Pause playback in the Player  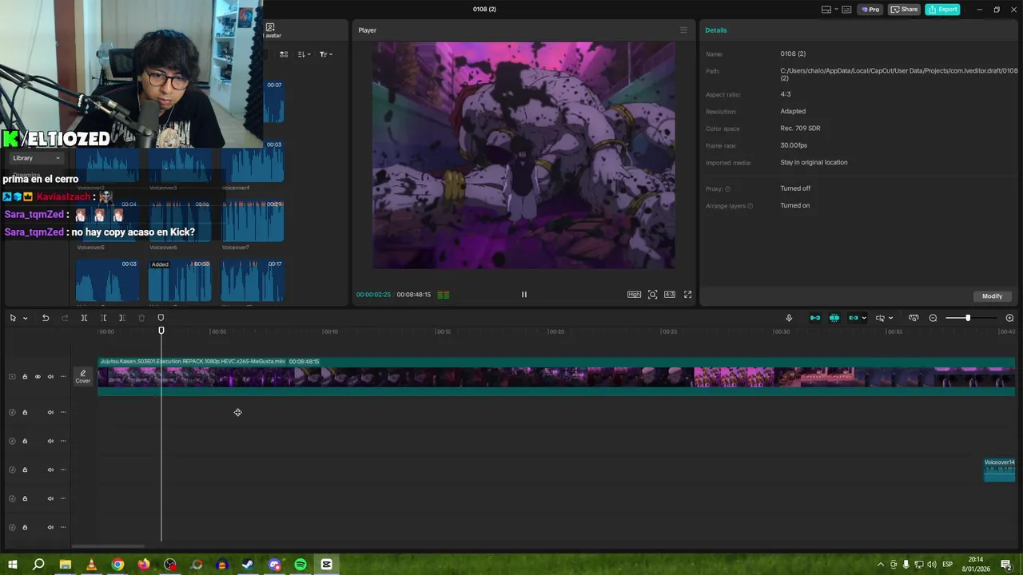click(x=524, y=295)
